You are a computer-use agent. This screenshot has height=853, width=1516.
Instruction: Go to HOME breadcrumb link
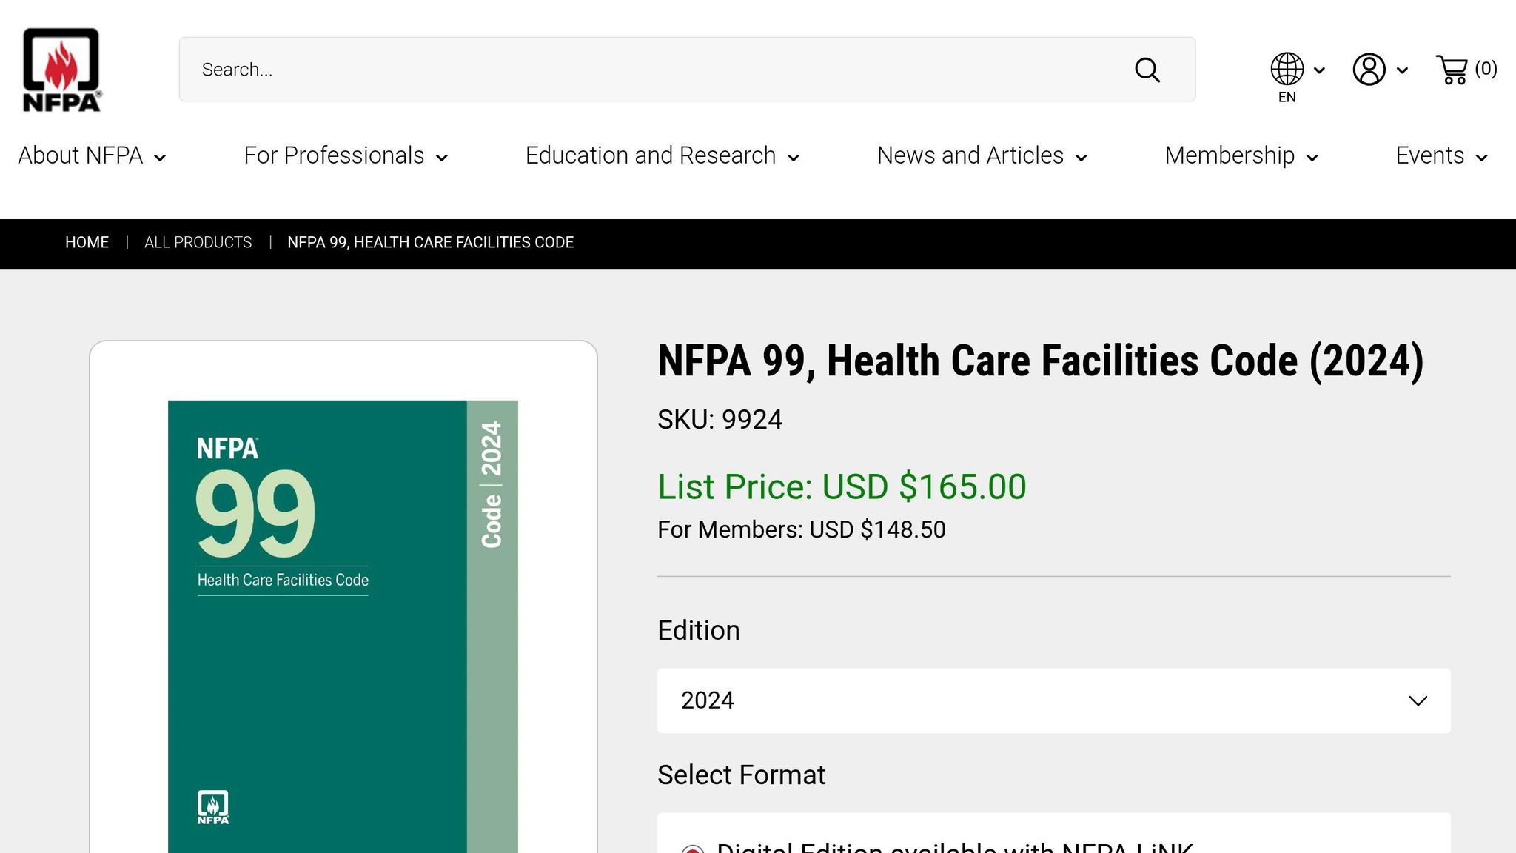(x=87, y=242)
